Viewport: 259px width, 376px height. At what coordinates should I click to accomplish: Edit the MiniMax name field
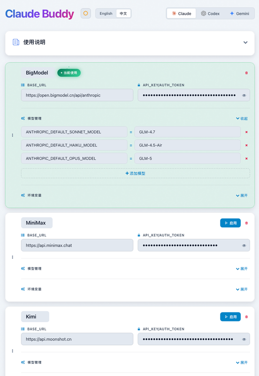click(37, 223)
